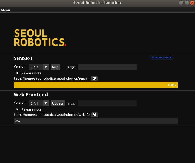The width and height of the screenshot is (195, 163).
Task: Open Web Frontend version dropdown showing 2.4.1
Action: (x=39, y=103)
